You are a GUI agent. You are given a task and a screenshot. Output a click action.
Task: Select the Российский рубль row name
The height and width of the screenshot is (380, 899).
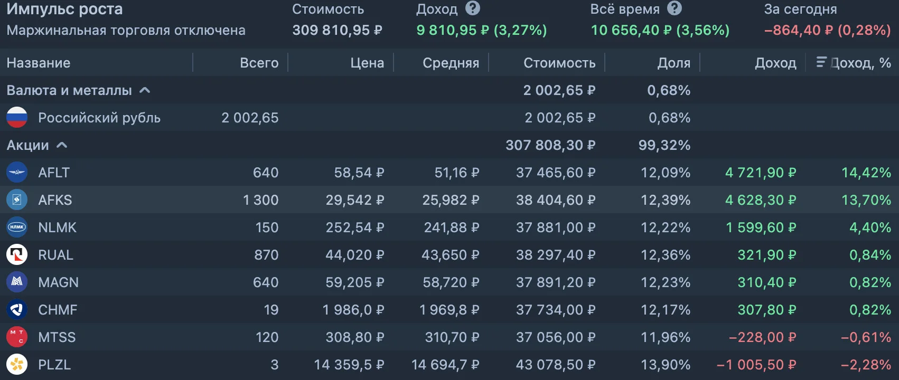click(99, 118)
